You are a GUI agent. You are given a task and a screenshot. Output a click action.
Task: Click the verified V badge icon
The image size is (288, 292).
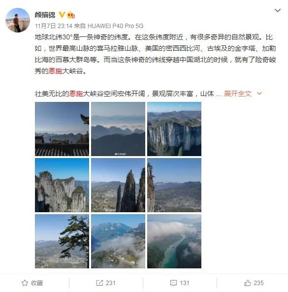tap(62, 15)
